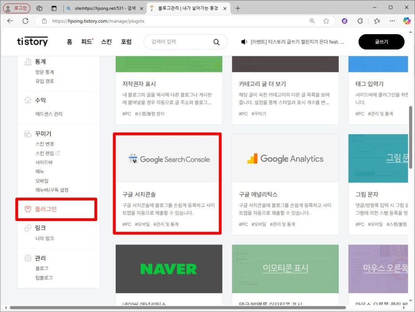Open 애드센스 관리 in sidebar

(49, 114)
